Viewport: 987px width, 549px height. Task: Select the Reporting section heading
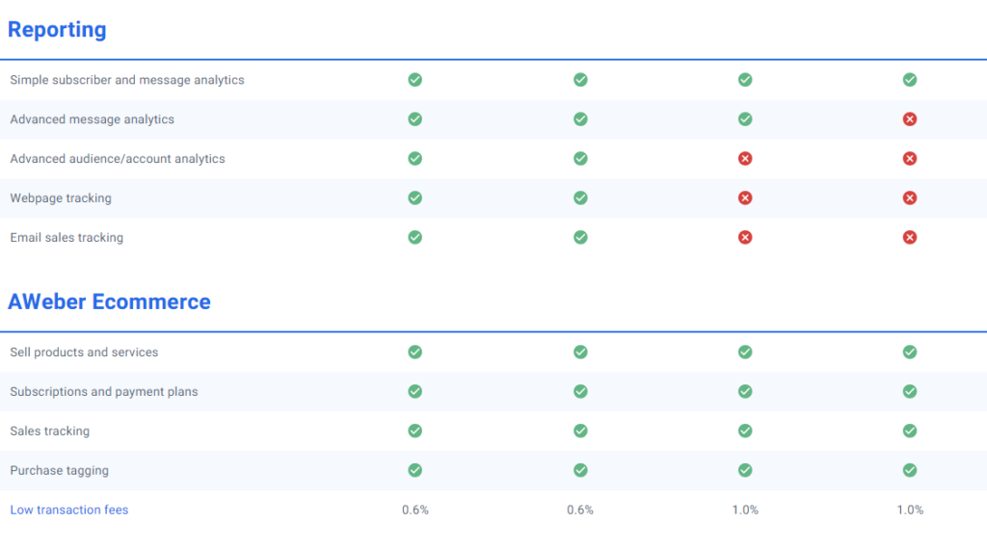pyautogui.click(x=57, y=30)
